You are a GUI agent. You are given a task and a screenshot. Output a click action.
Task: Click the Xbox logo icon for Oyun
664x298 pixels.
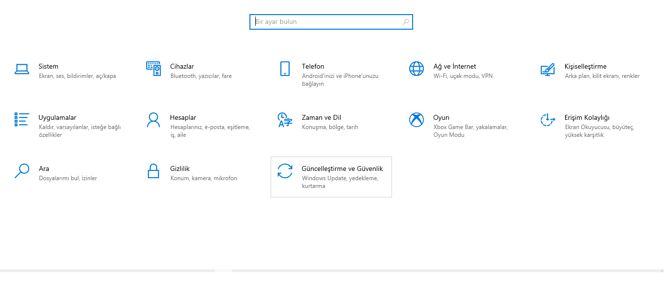pyautogui.click(x=417, y=120)
